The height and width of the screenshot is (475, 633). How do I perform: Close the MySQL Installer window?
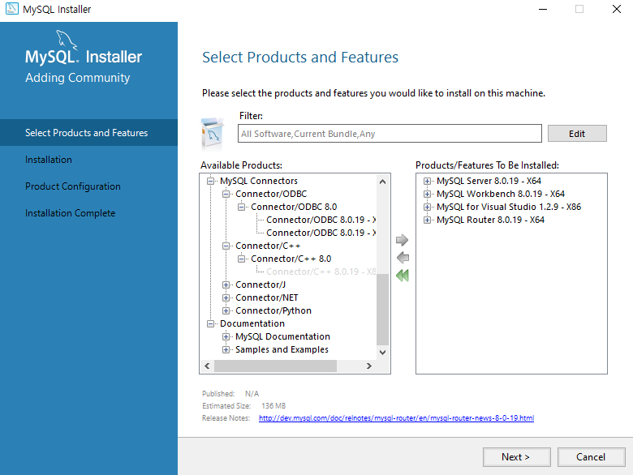(x=617, y=9)
